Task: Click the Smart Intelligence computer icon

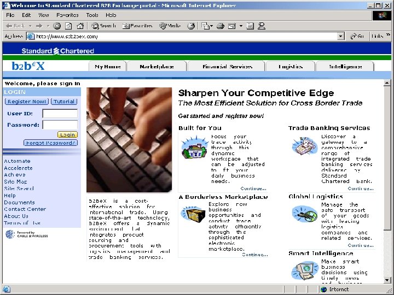Action: (x=305, y=271)
